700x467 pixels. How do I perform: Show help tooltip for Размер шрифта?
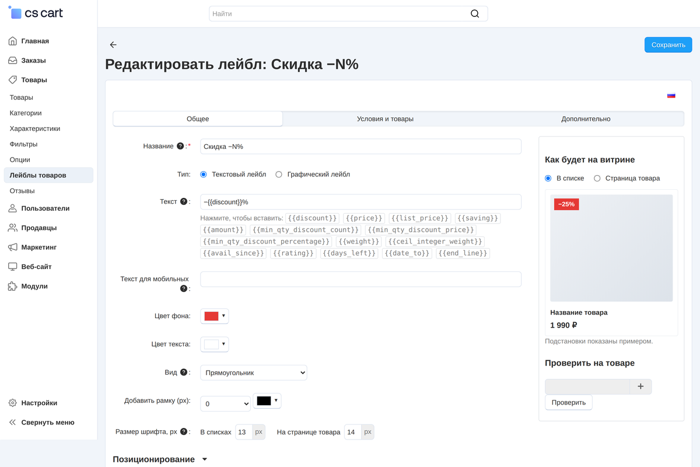coord(184,432)
